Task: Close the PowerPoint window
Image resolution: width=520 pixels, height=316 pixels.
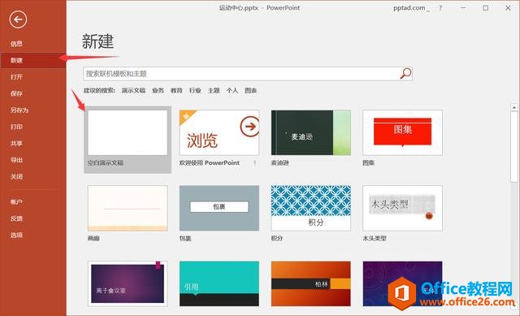Action: pos(508,8)
